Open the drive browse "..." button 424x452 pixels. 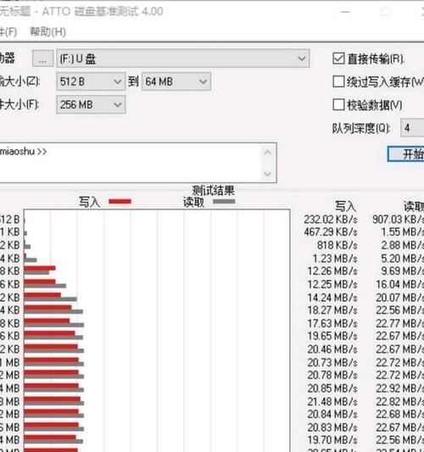(42, 59)
